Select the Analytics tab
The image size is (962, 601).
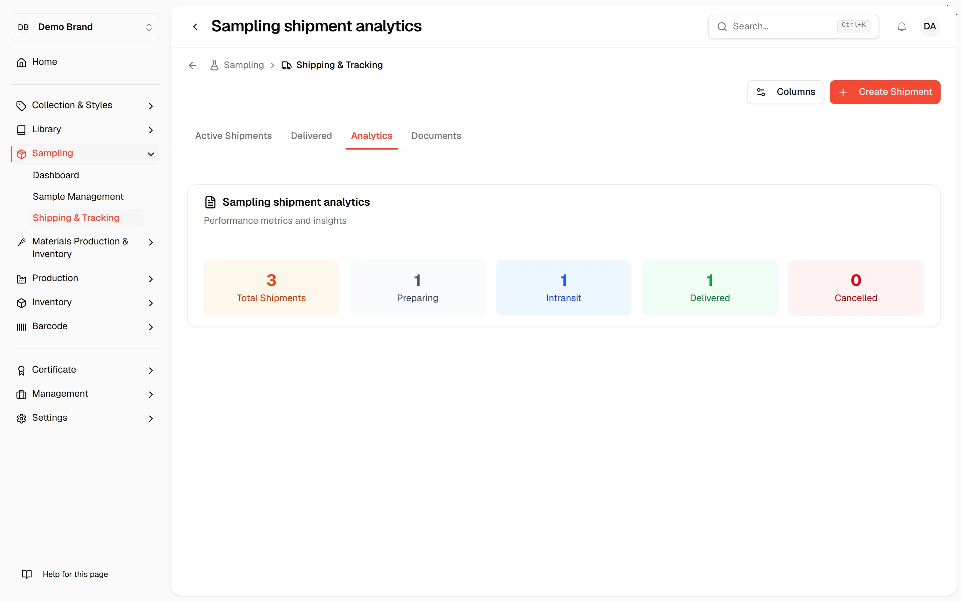pyautogui.click(x=372, y=136)
